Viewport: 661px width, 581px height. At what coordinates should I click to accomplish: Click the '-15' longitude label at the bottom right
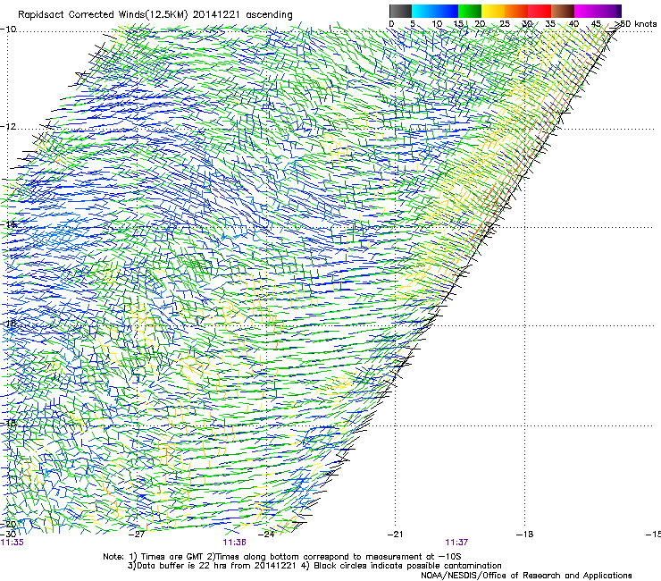click(654, 535)
